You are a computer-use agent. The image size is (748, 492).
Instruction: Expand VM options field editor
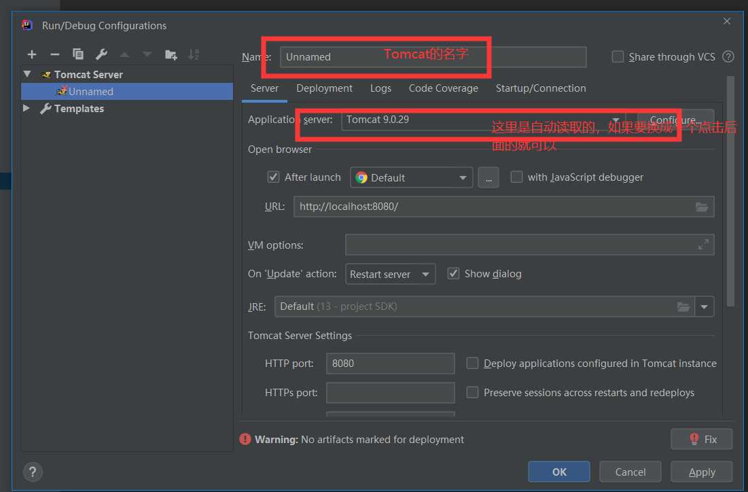[x=703, y=245]
